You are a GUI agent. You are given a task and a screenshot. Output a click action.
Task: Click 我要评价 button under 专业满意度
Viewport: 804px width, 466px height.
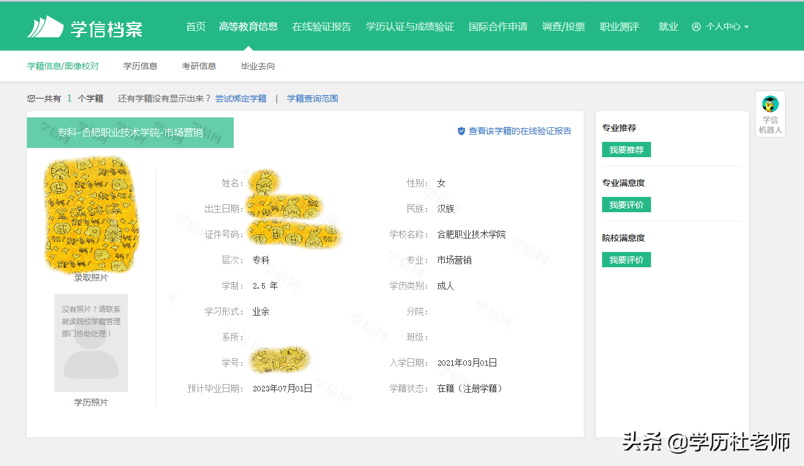[x=627, y=205]
